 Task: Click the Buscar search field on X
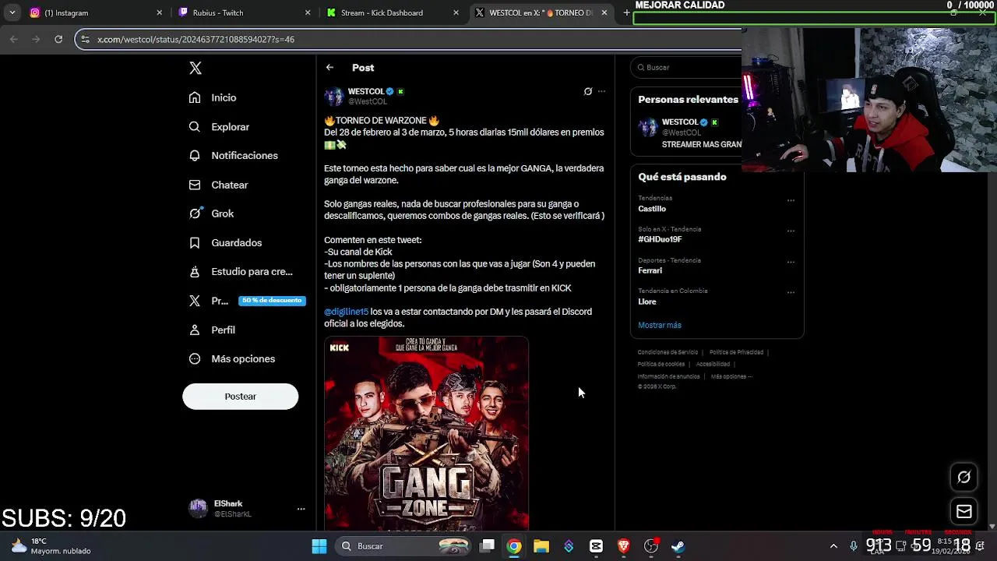point(685,67)
